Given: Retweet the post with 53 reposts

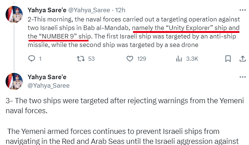Looking at the screenshot, I should [81, 59].
